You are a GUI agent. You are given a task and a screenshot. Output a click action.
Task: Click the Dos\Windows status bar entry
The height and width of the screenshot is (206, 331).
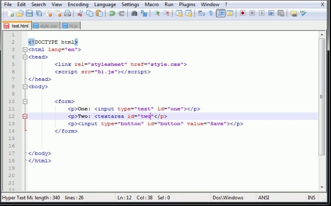[228, 198]
